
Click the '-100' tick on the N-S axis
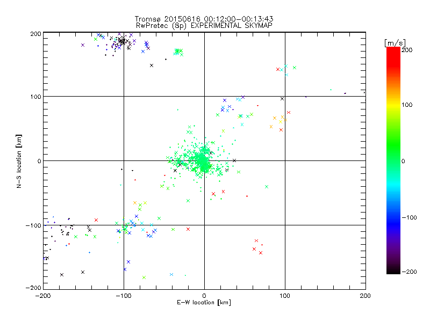[x=33, y=225]
